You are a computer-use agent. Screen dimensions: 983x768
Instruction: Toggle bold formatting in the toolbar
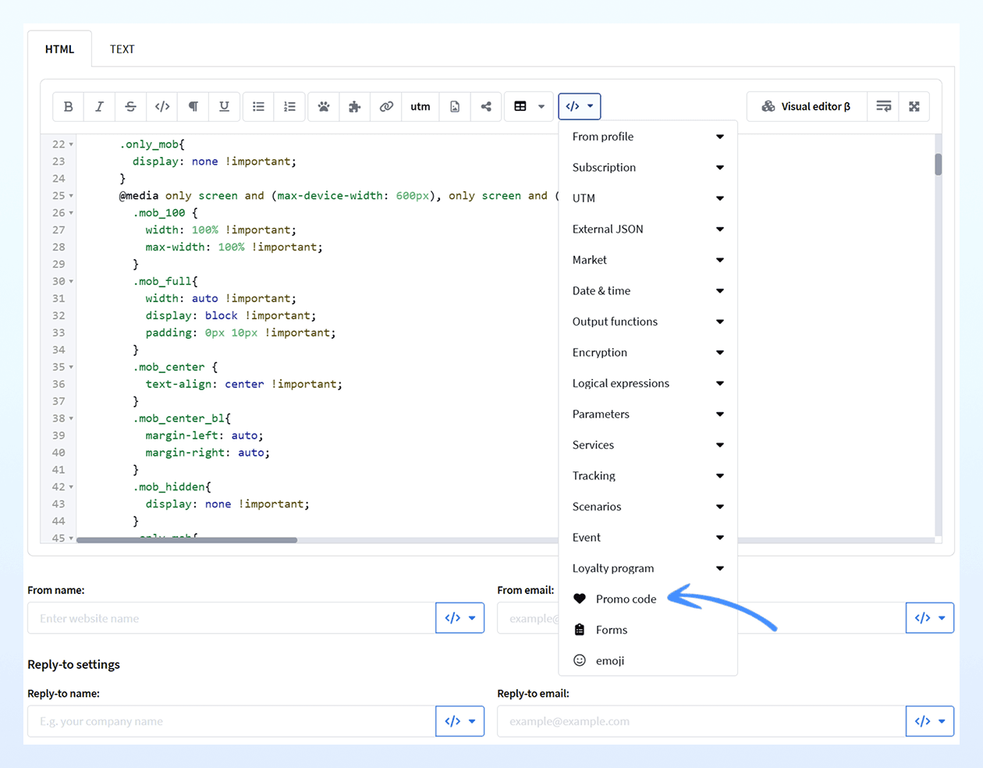tap(69, 106)
